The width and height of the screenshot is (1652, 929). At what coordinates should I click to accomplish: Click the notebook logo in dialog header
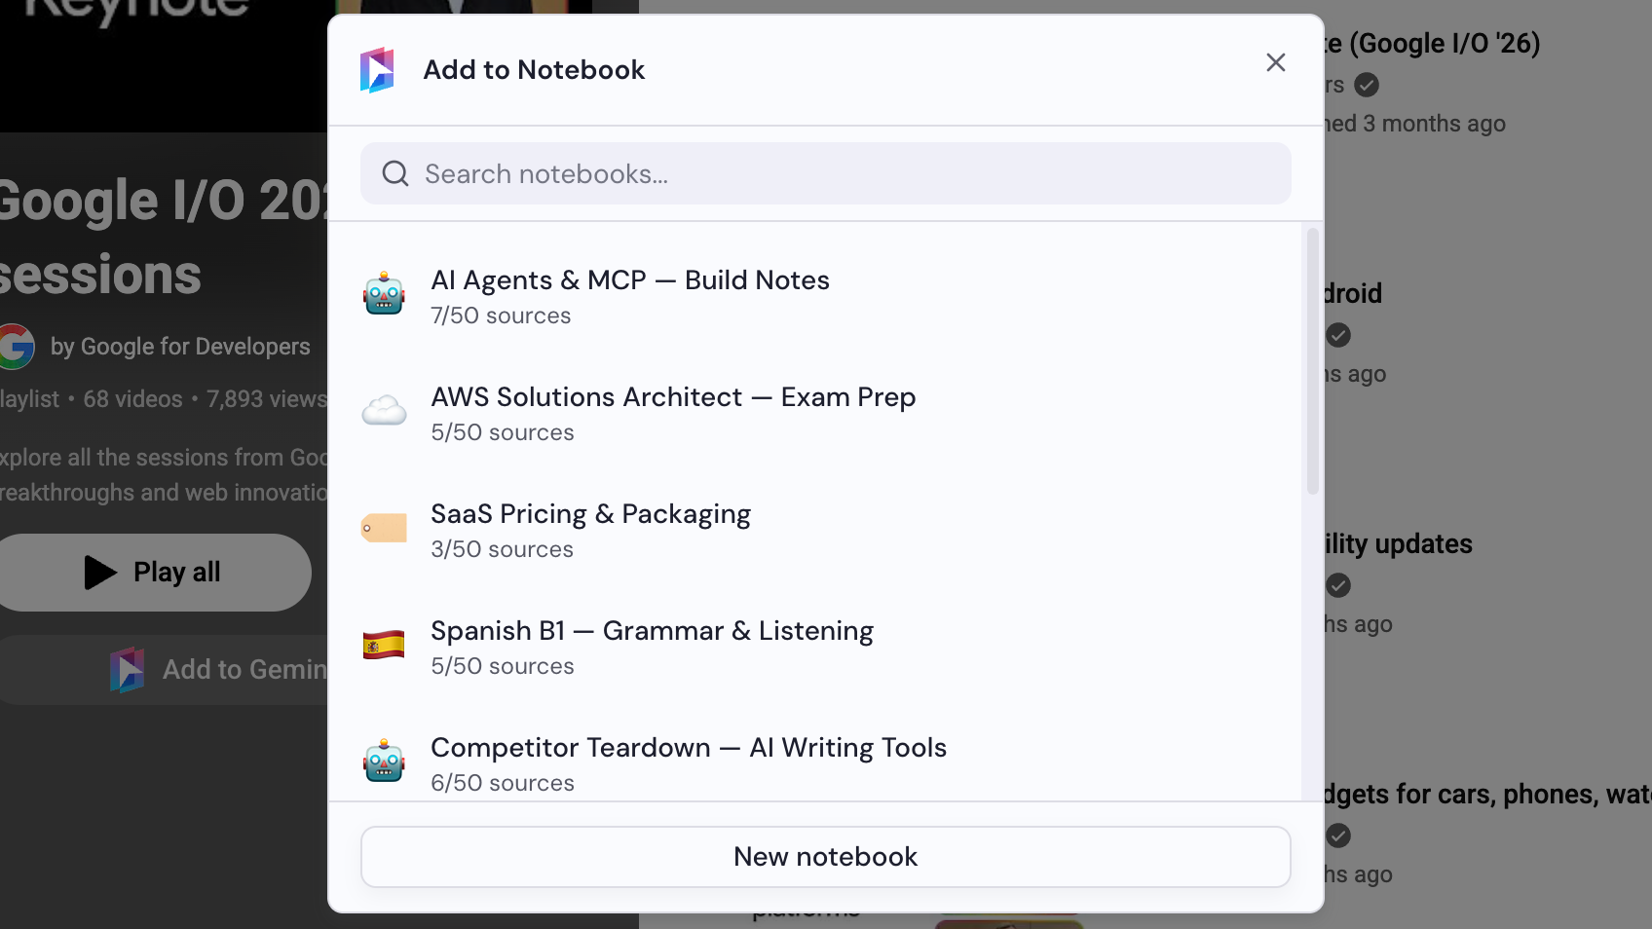click(x=377, y=70)
